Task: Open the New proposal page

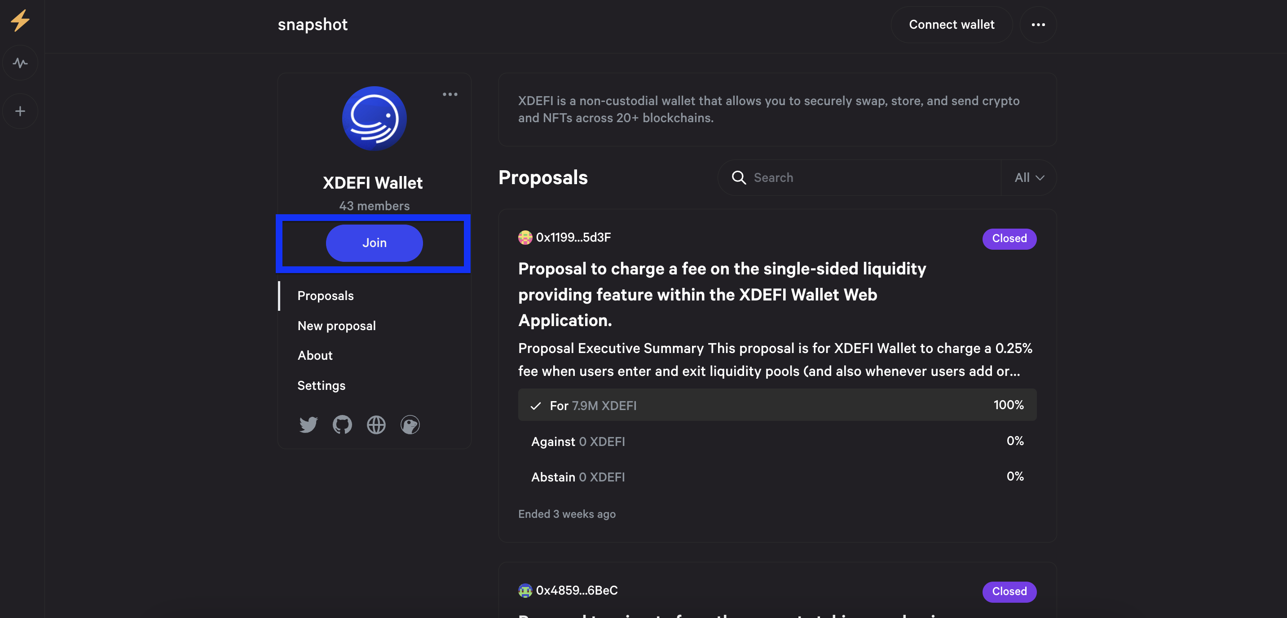Action: tap(336, 326)
